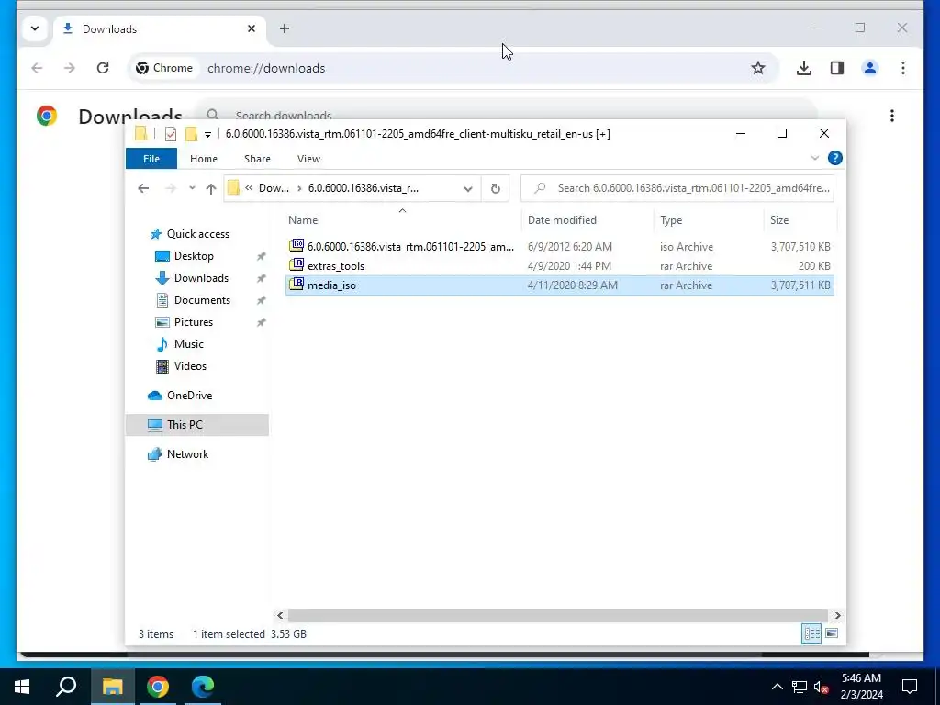Go up one folder level
The image size is (940, 705).
pos(210,188)
